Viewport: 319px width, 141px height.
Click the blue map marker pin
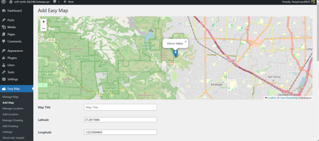pos(175,53)
